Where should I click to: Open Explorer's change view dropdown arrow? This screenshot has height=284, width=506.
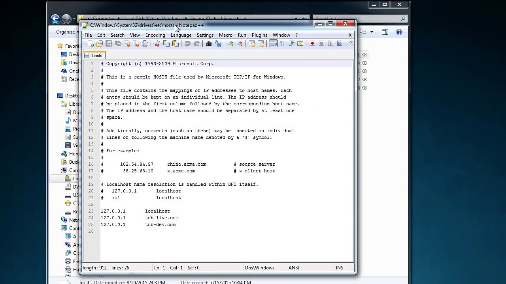pos(372,32)
